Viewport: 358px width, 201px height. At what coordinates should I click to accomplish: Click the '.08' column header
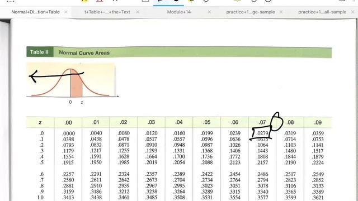pyautogui.click(x=290, y=122)
